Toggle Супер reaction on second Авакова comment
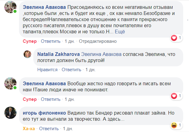189x132 pixels. point(30,99)
